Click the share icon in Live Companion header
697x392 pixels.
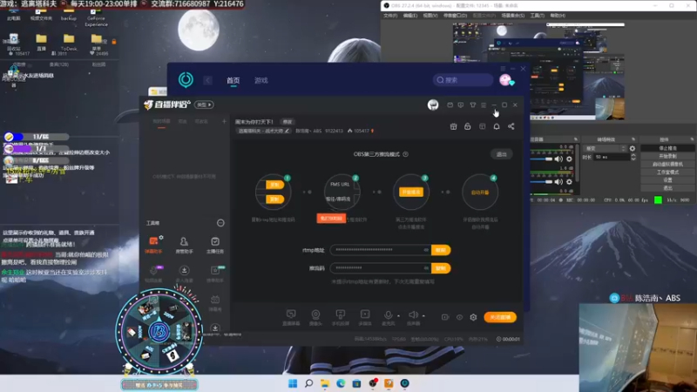click(x=511, y=126)
